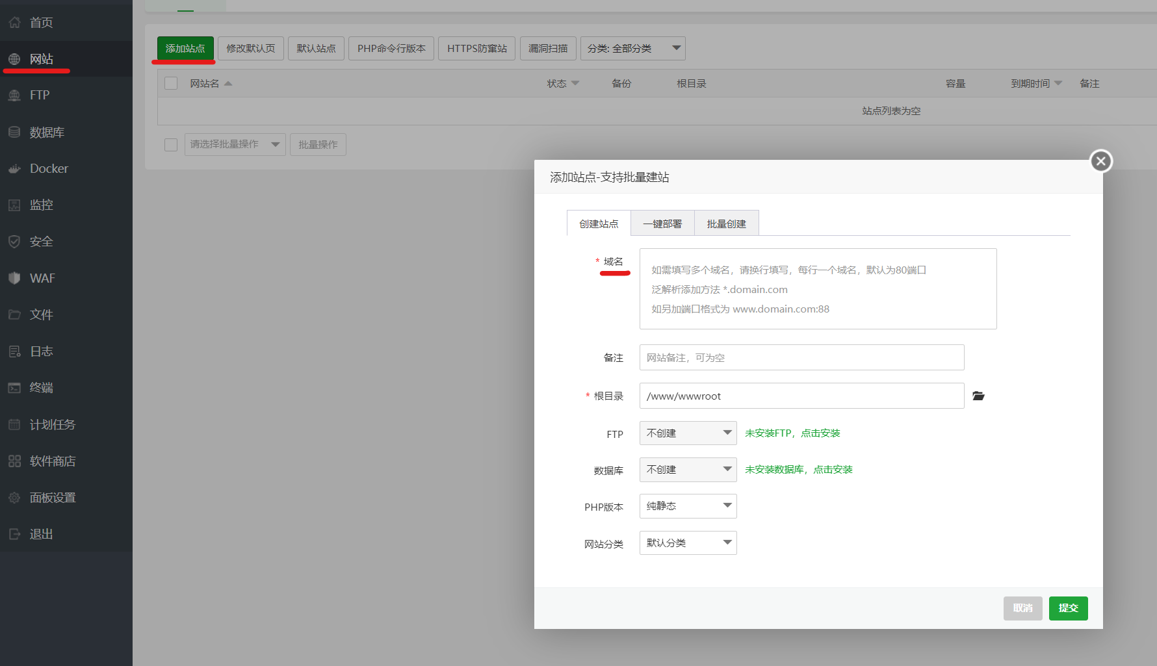
Task: Click the log icon beside 日志
Action: coord(14,352)
